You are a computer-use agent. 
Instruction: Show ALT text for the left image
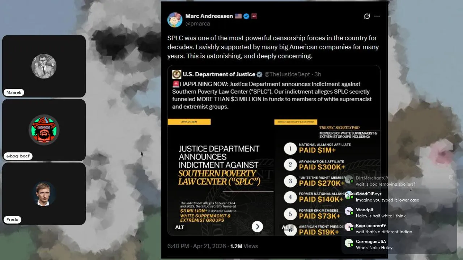179,227
